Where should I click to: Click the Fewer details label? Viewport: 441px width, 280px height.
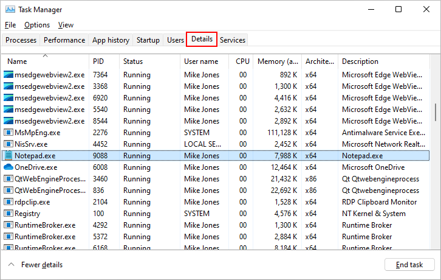click(x=42, y=265)
